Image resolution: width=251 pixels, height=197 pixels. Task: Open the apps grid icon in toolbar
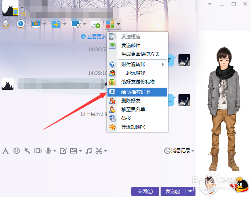point(110,24)
